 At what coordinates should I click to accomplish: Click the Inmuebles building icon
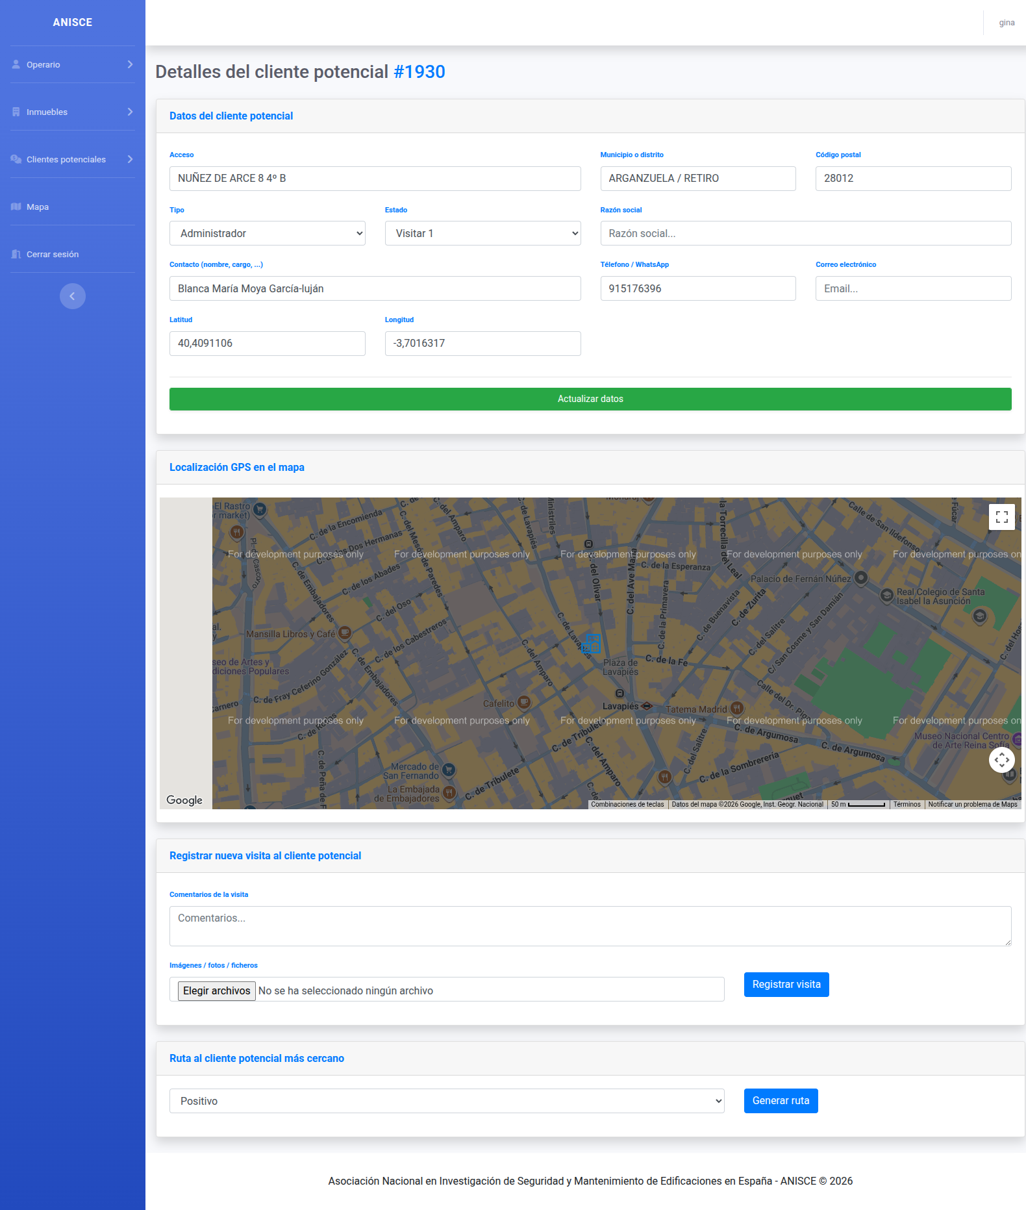pos(16,112)
